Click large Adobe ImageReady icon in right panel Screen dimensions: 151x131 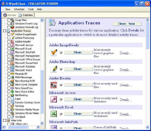pyautogui.click(x=54, y=53)
